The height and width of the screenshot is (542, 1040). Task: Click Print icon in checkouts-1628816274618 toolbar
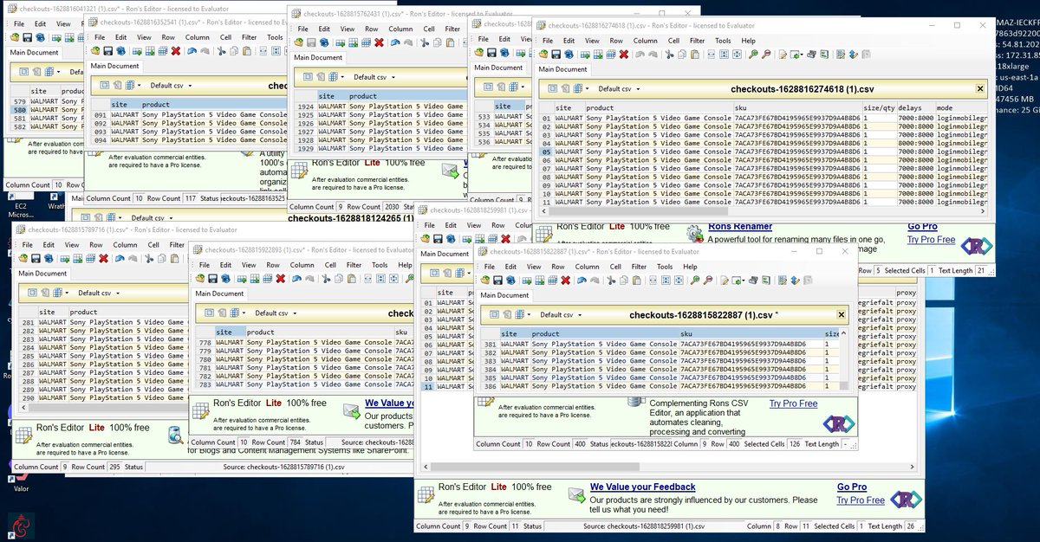pos(811,54)
